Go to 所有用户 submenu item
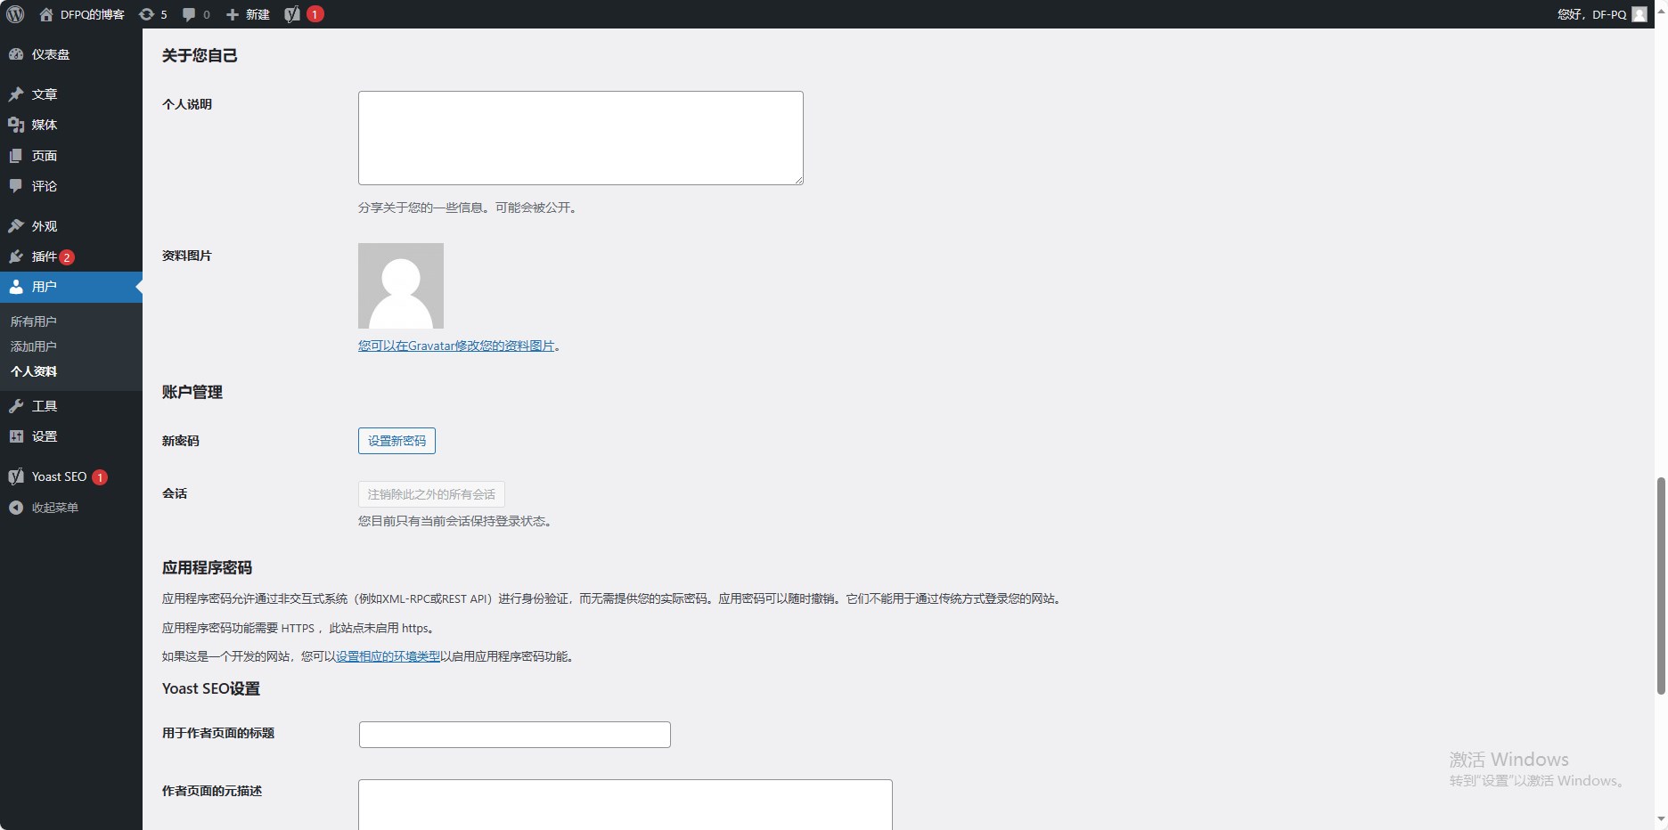The width and height of the screenshot is (1668, 830). [34, 321]
